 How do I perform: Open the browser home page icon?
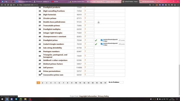[11, 5]
